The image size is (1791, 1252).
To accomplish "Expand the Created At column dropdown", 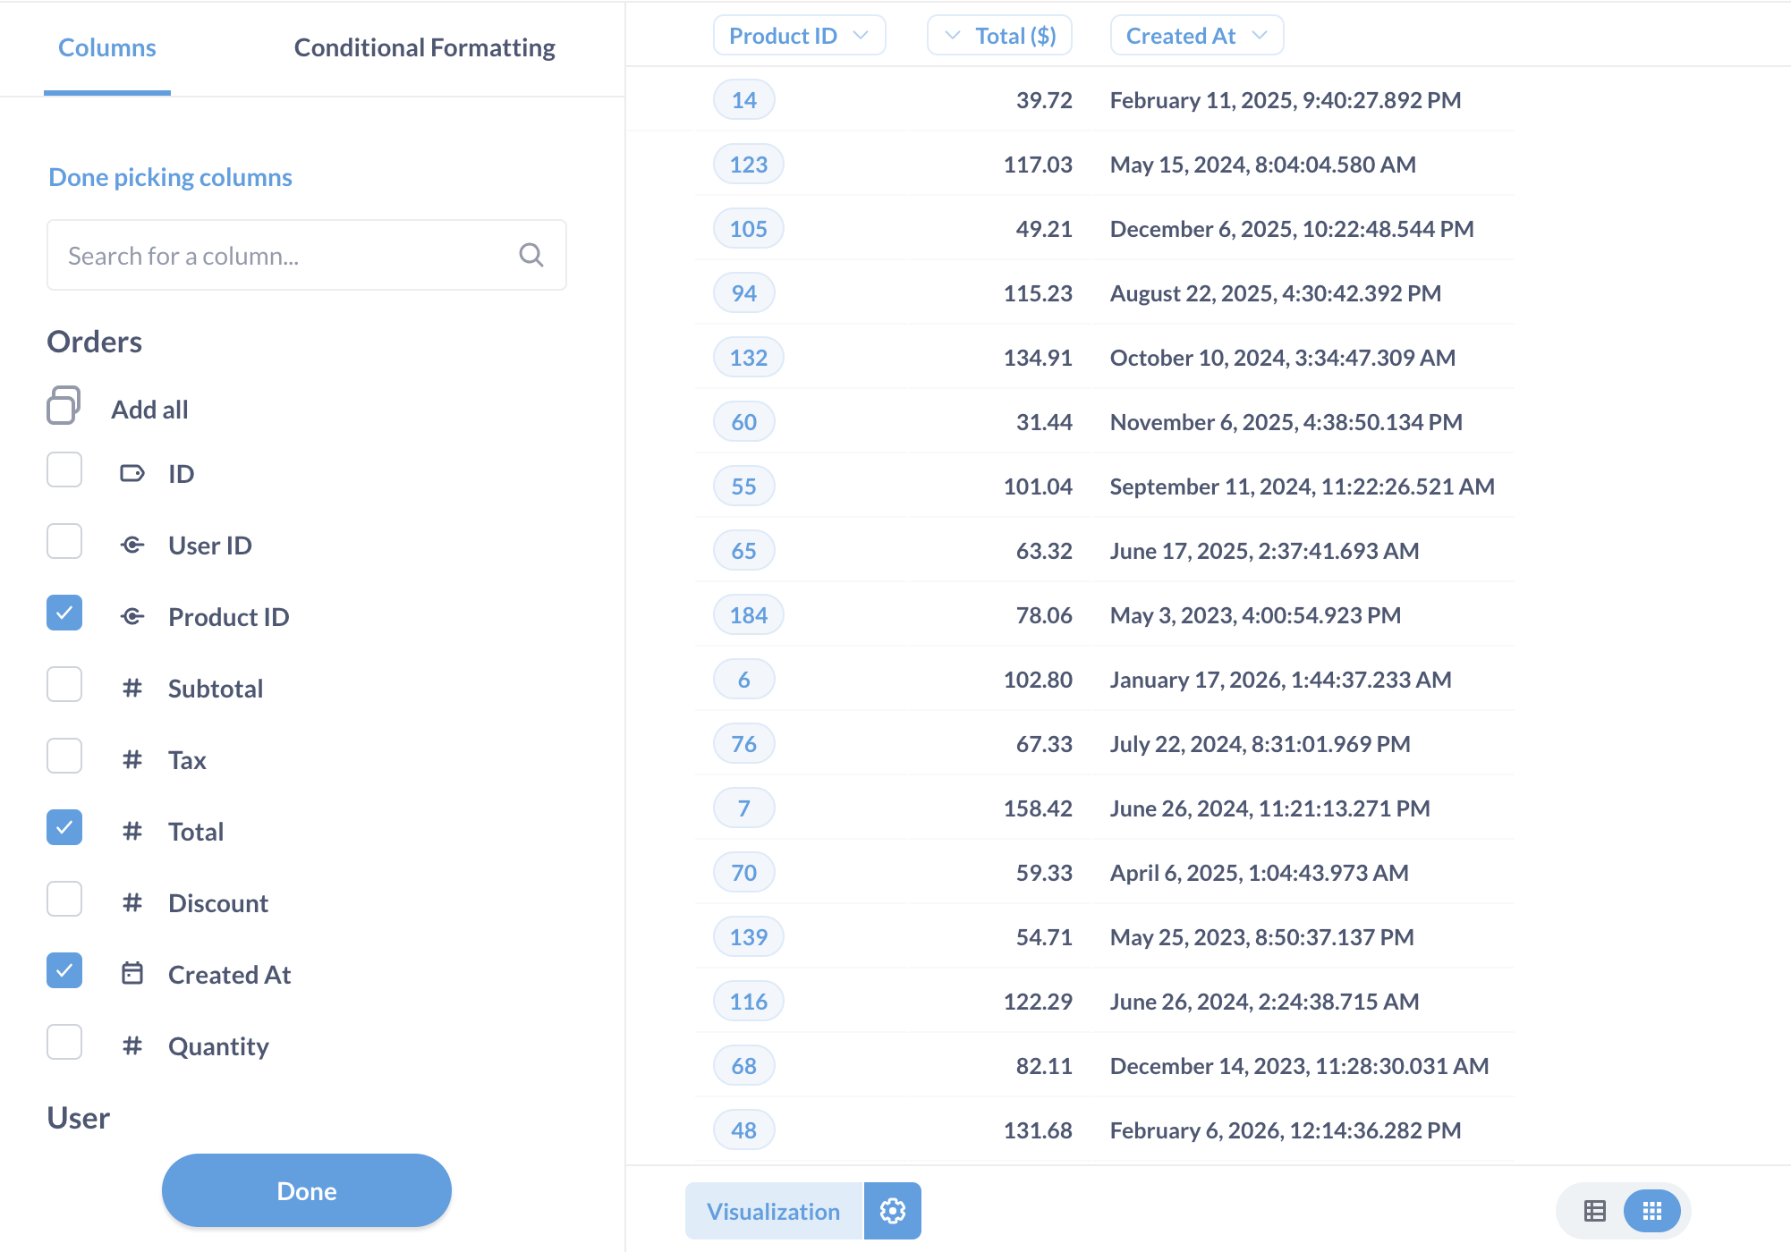I will coord(1261,36).
